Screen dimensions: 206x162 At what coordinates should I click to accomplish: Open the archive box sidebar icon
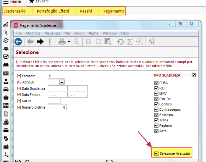6,98
